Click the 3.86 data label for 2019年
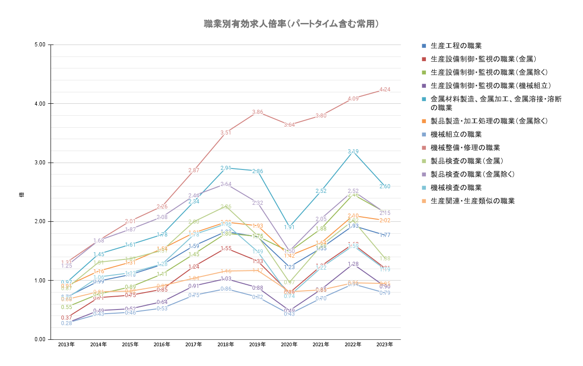Image resolution: width=583 pixels, height=366 pixels. (257, 113)
